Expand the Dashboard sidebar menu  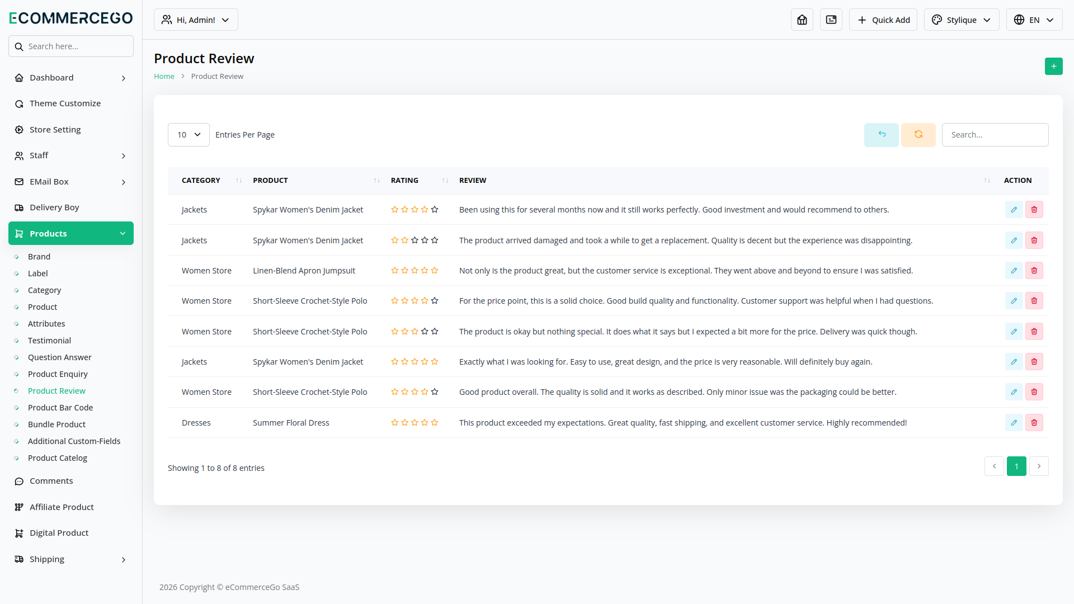[71, 78]
